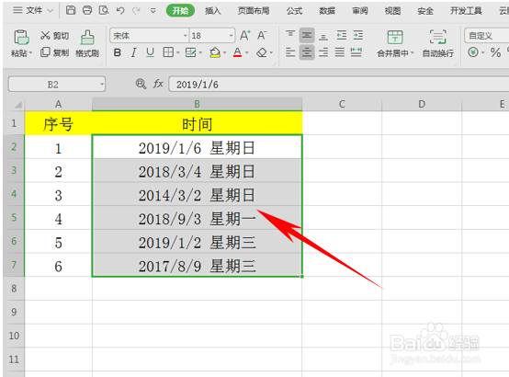Align text to bottom
The width and height of the screenshot is (509, 377).
click(323, 36)
